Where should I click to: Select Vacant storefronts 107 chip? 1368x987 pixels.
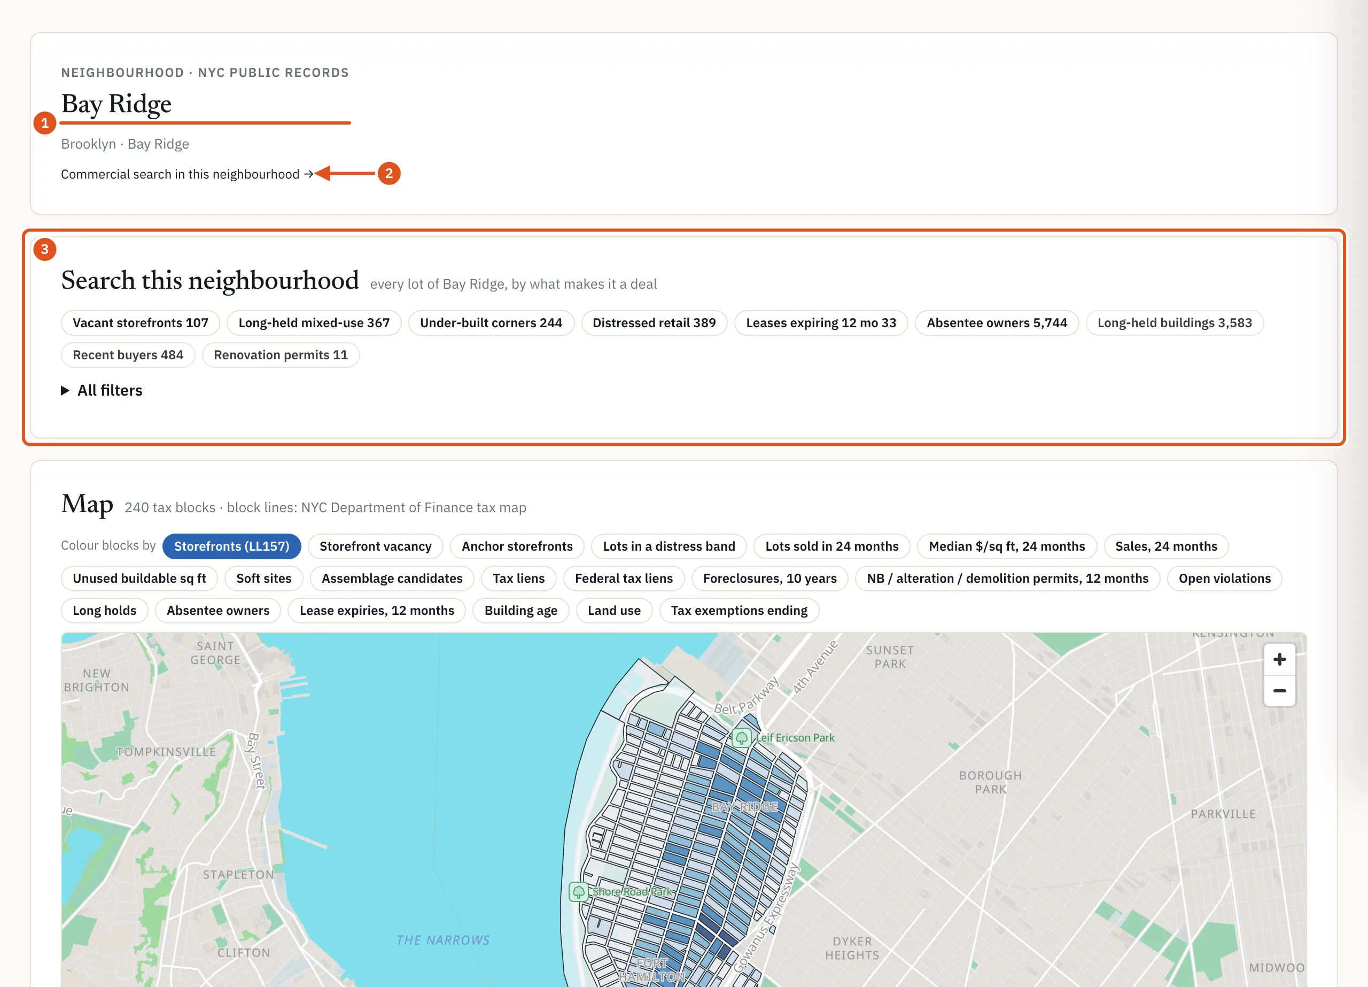coord(141,323)
